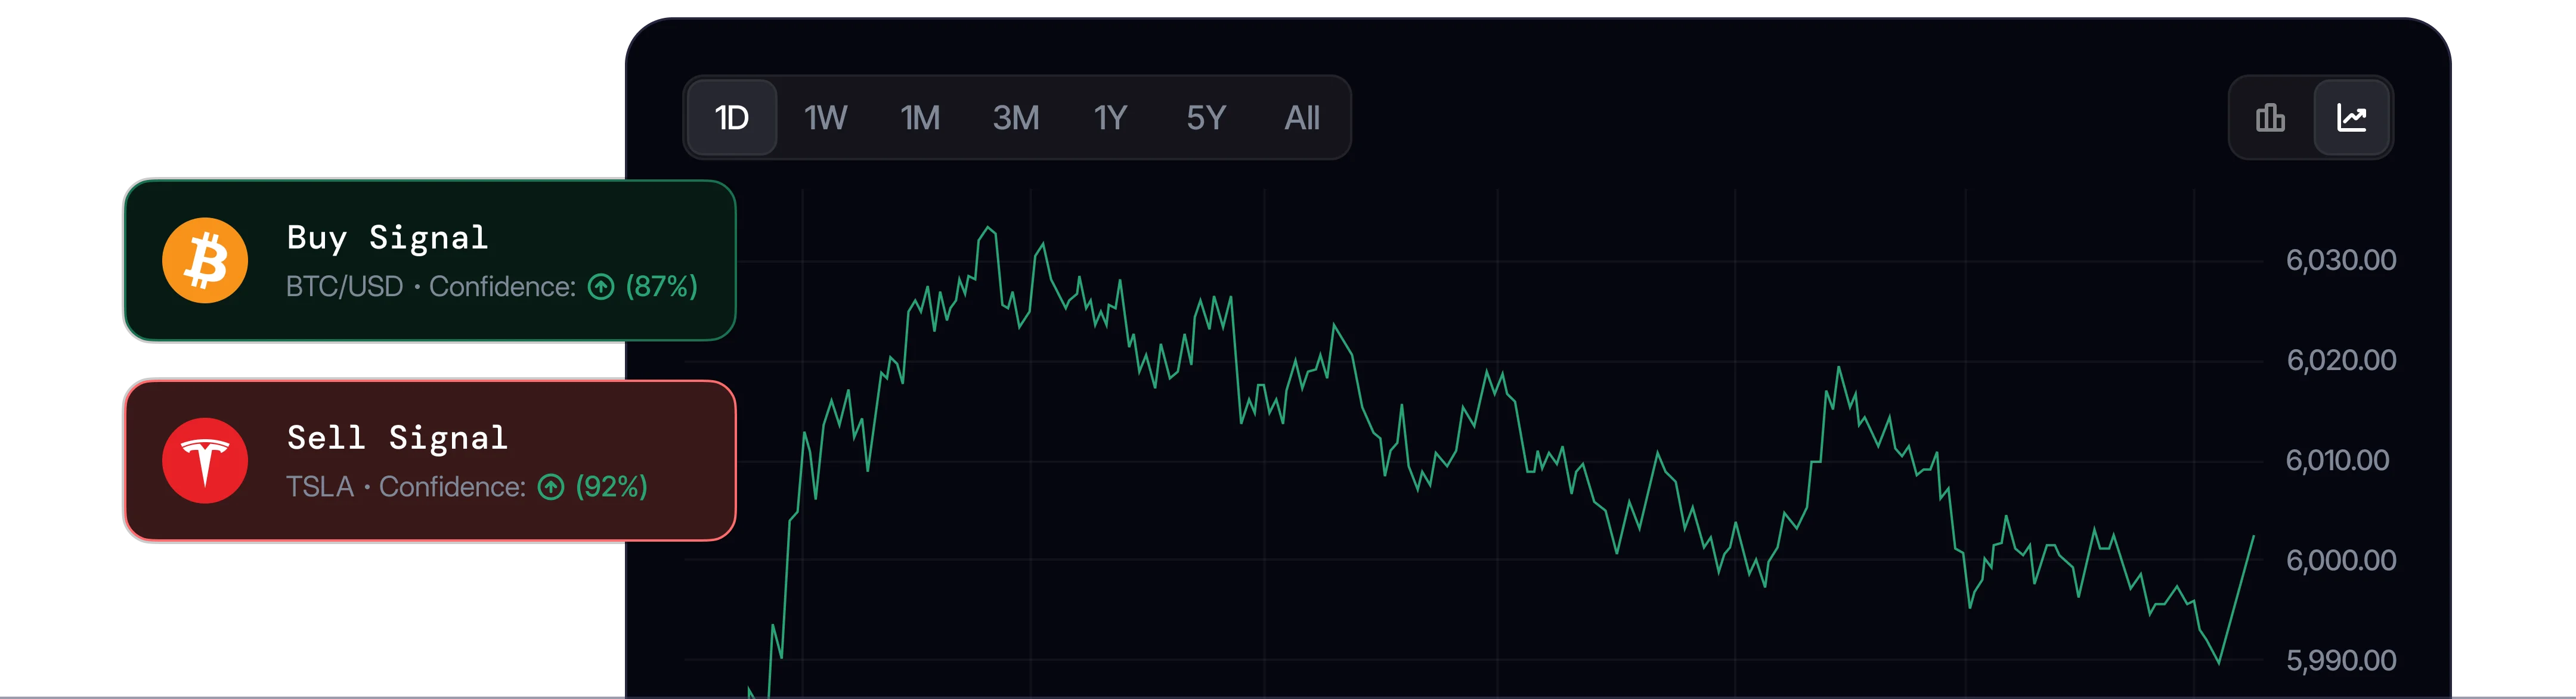
Task: Click the TSLA confidence up-arrow icon
Action: [551, 488]
